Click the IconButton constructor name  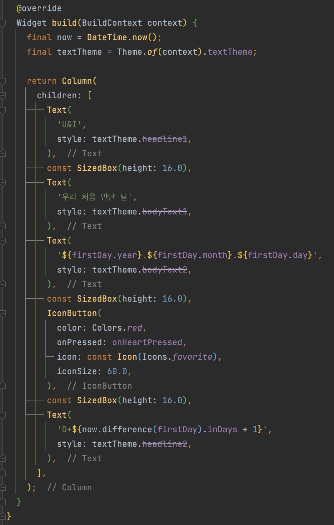pyautogui.click(x=72, y=313)
